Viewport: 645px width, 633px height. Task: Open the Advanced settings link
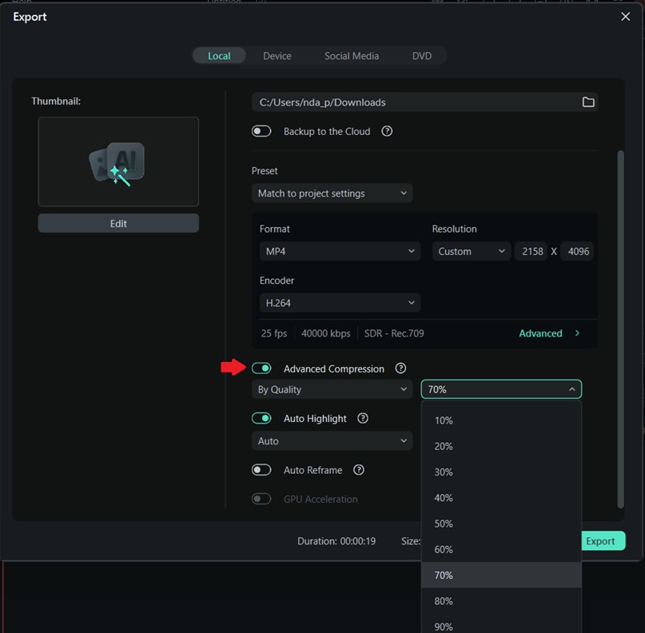point(540,333)
